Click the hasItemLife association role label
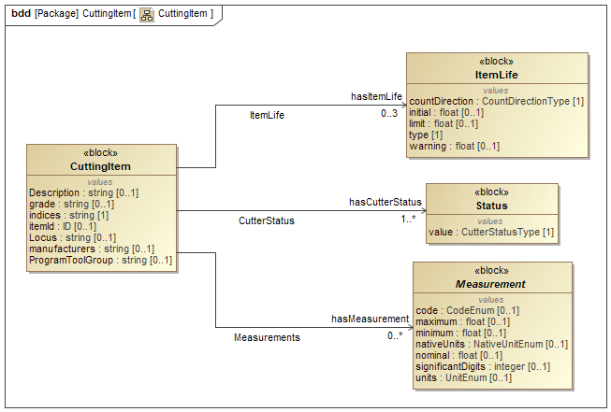Screen dimensions: 611x412 coord(376,96)
